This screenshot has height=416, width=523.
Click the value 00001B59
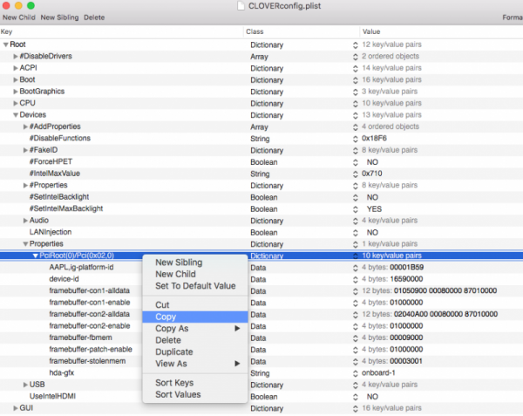coord(406,267)
